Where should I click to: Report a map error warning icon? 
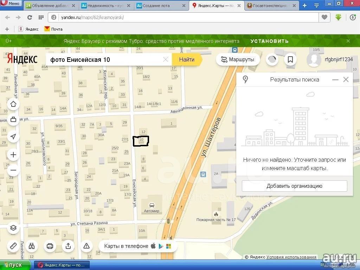click(x=86, y=246)
